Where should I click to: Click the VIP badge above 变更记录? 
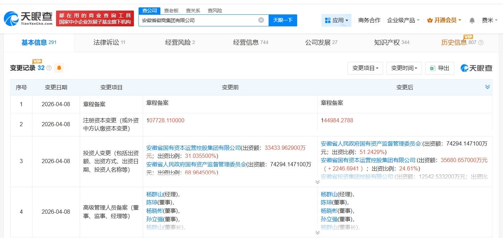[x=36, y=61]
